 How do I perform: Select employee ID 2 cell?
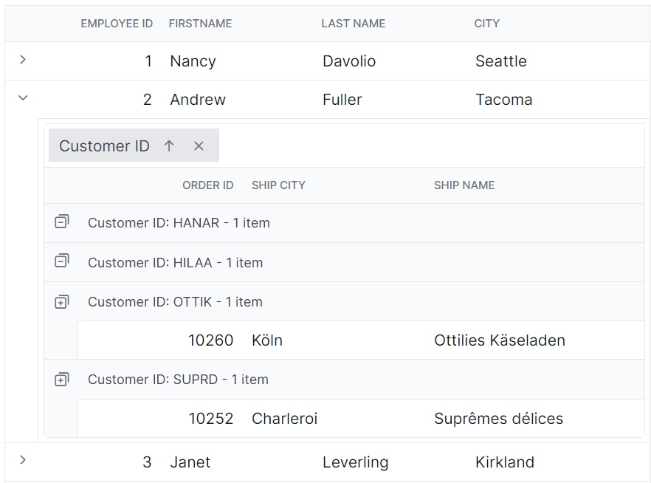coord(148,100)
